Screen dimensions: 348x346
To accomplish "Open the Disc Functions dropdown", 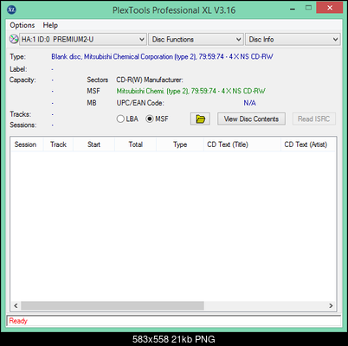I will coord(196,39).
